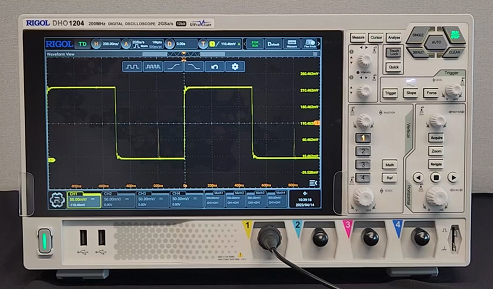Toggle the green power button
Image resolution: width=493 pixels, height=289 pixels.
(45, 241)
